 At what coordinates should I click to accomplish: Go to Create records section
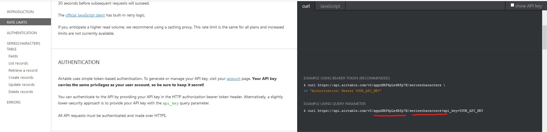click(x=21, y=78)
